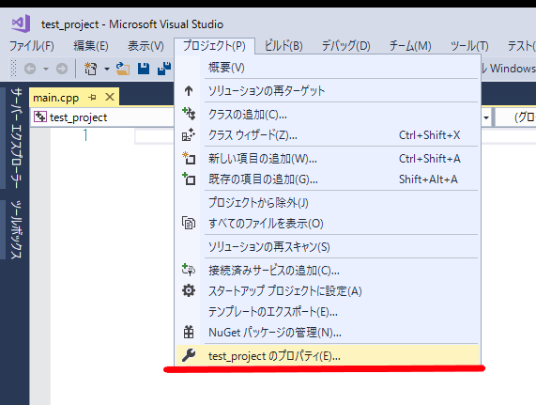Click line number 1 in editor gutter
The height and width of the screenshot is (405, 536).
click(x=85, y=134)
